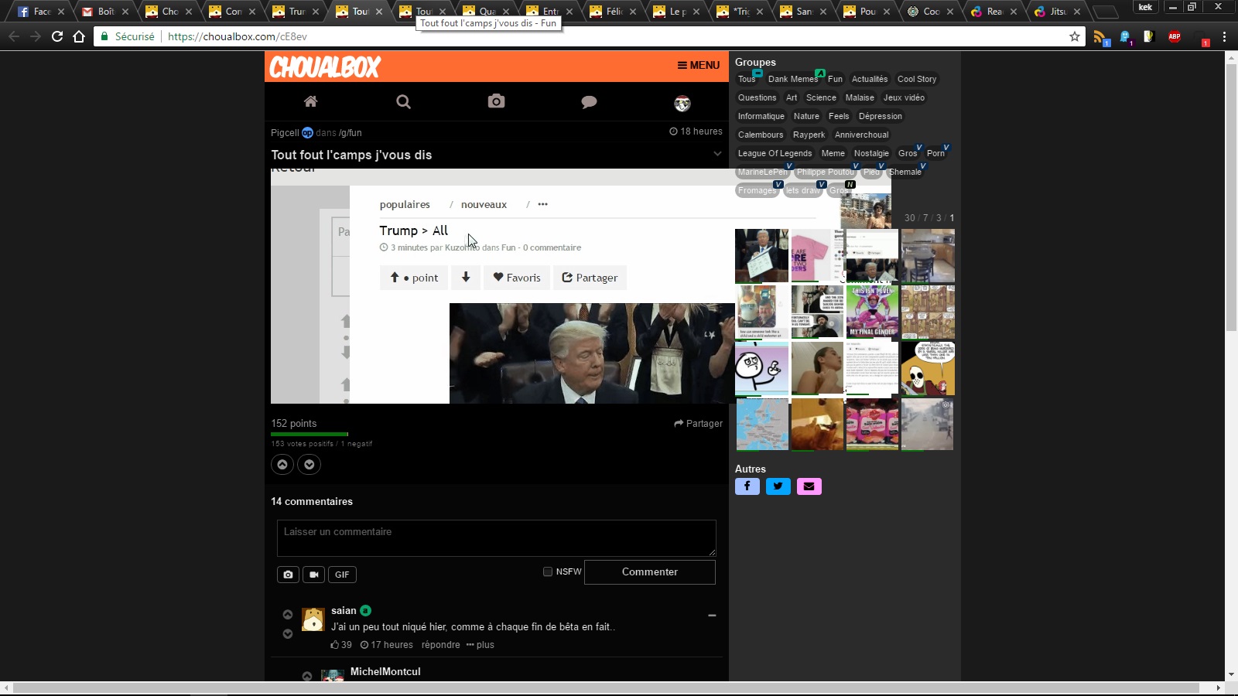Open author Pigcell's profile

285,132
